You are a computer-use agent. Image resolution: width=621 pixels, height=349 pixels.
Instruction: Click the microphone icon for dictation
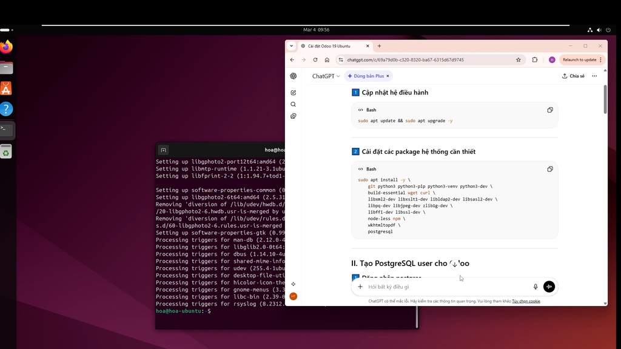[535, 287]
